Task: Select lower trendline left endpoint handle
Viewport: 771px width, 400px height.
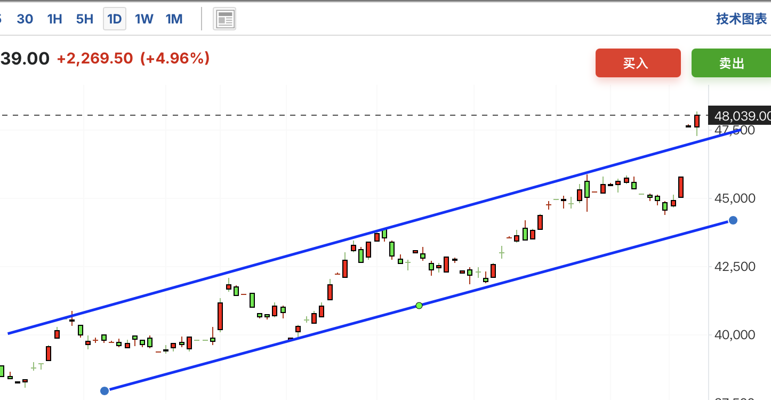Action: click(x=105, y=391)
